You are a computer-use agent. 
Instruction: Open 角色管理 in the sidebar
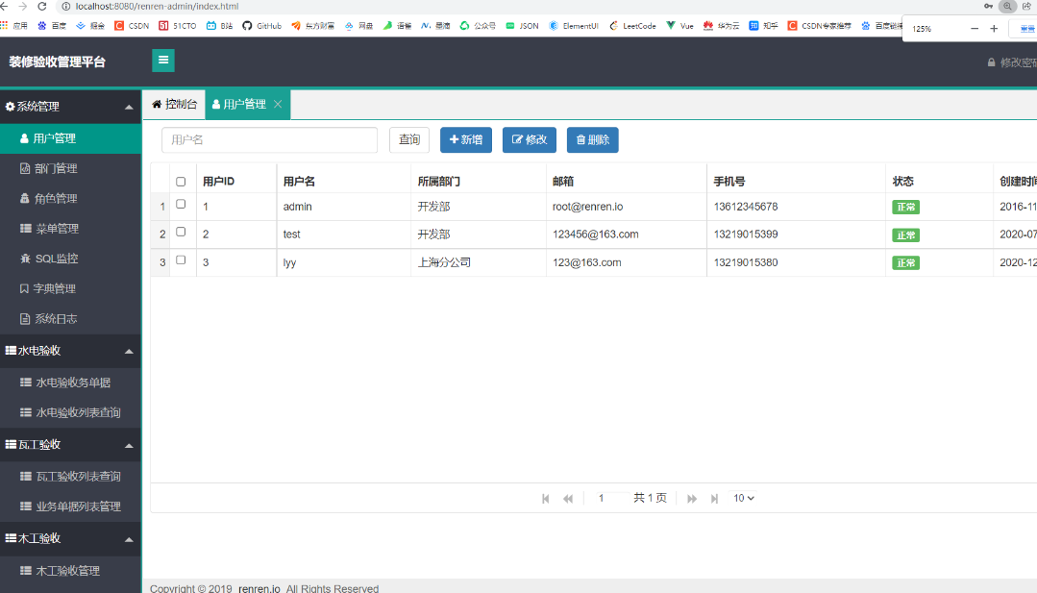pyautogui.click(x=71, y=198)
